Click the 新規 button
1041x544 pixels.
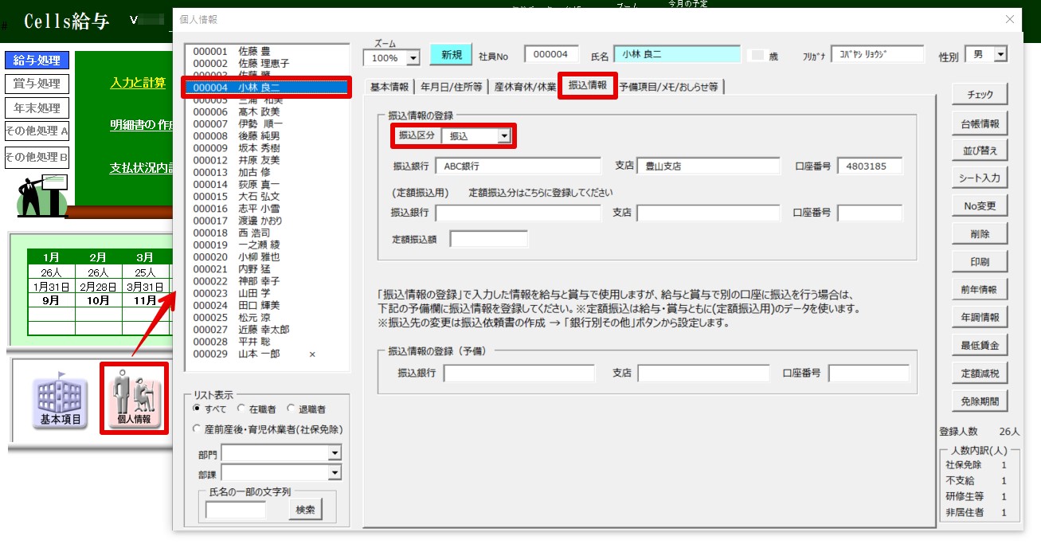[x=451, y=55]
